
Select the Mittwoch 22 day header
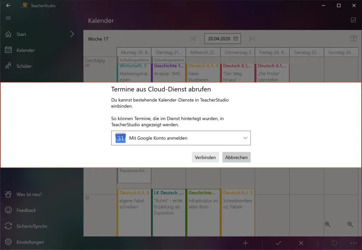[x=203, y=52]
